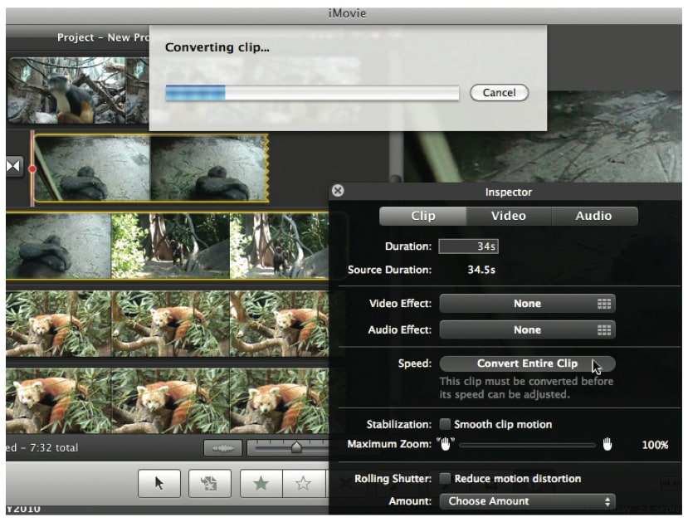Click the snake thumbnail in event browser
688x522 pixels.
point(58,246)
